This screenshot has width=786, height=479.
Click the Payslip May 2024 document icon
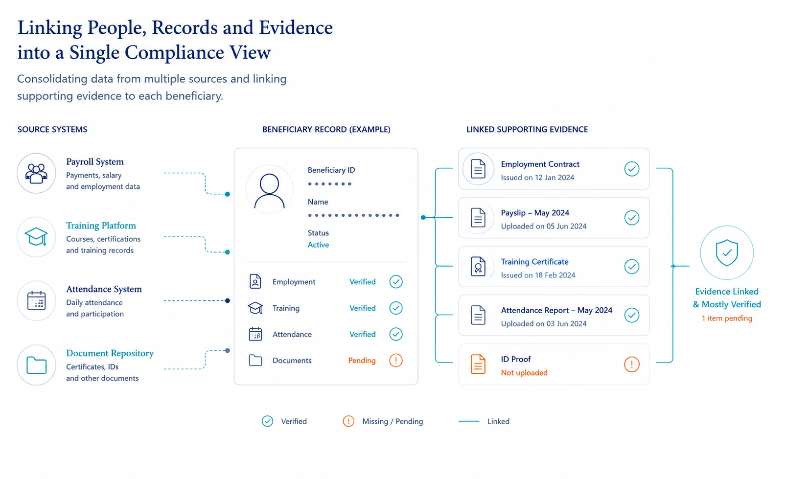click(478, 218)
